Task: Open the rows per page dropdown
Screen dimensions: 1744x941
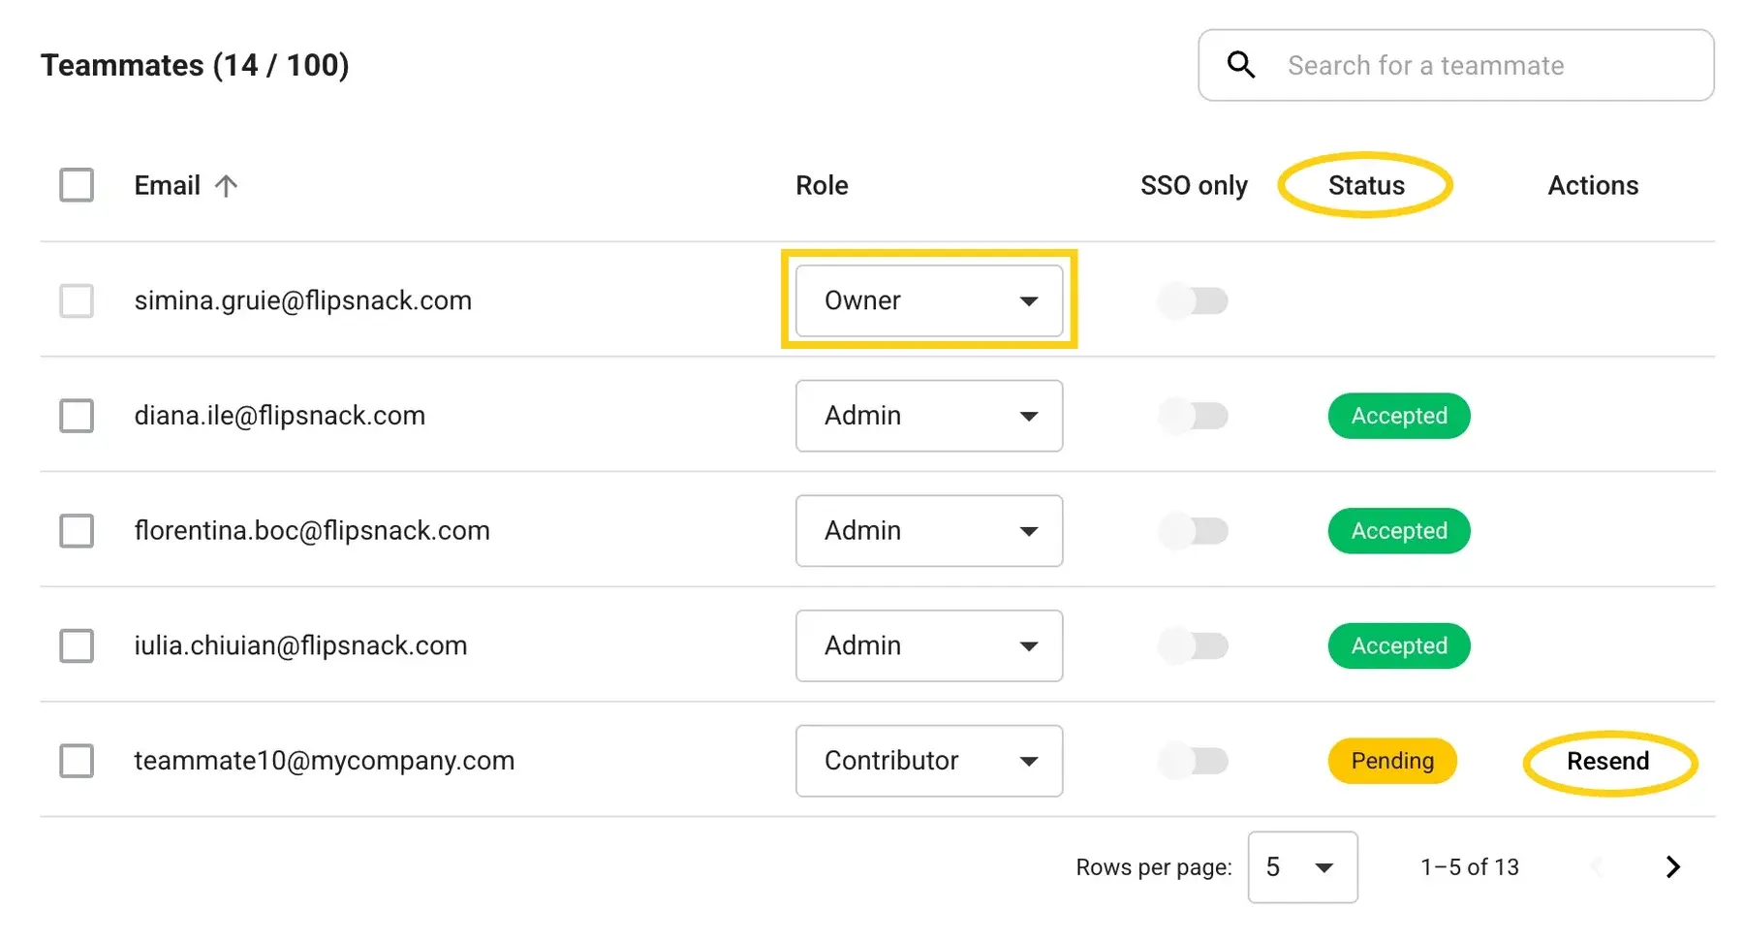Action: point(1302,867)
